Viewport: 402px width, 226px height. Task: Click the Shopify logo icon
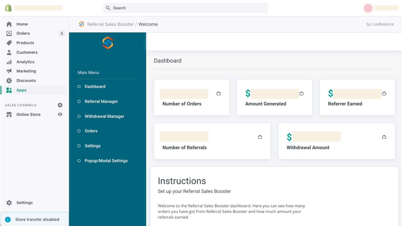coord(8,8)
